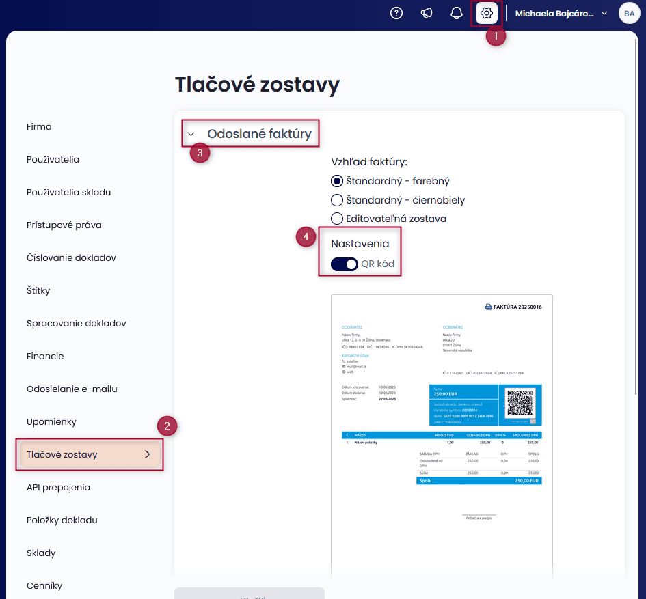
Task: Go to Číslovanie dokladov settings
Action: tap(71, 258)
